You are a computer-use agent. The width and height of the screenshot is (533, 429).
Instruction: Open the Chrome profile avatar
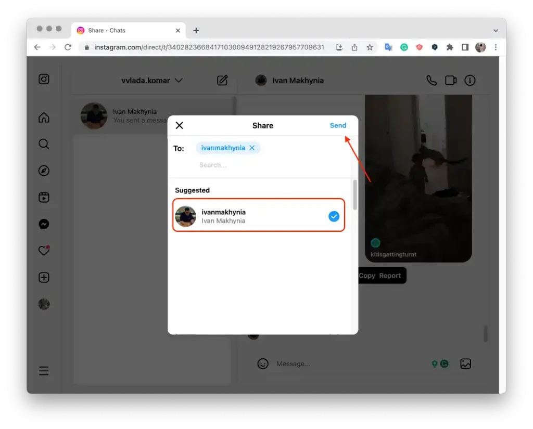(480, 47)
